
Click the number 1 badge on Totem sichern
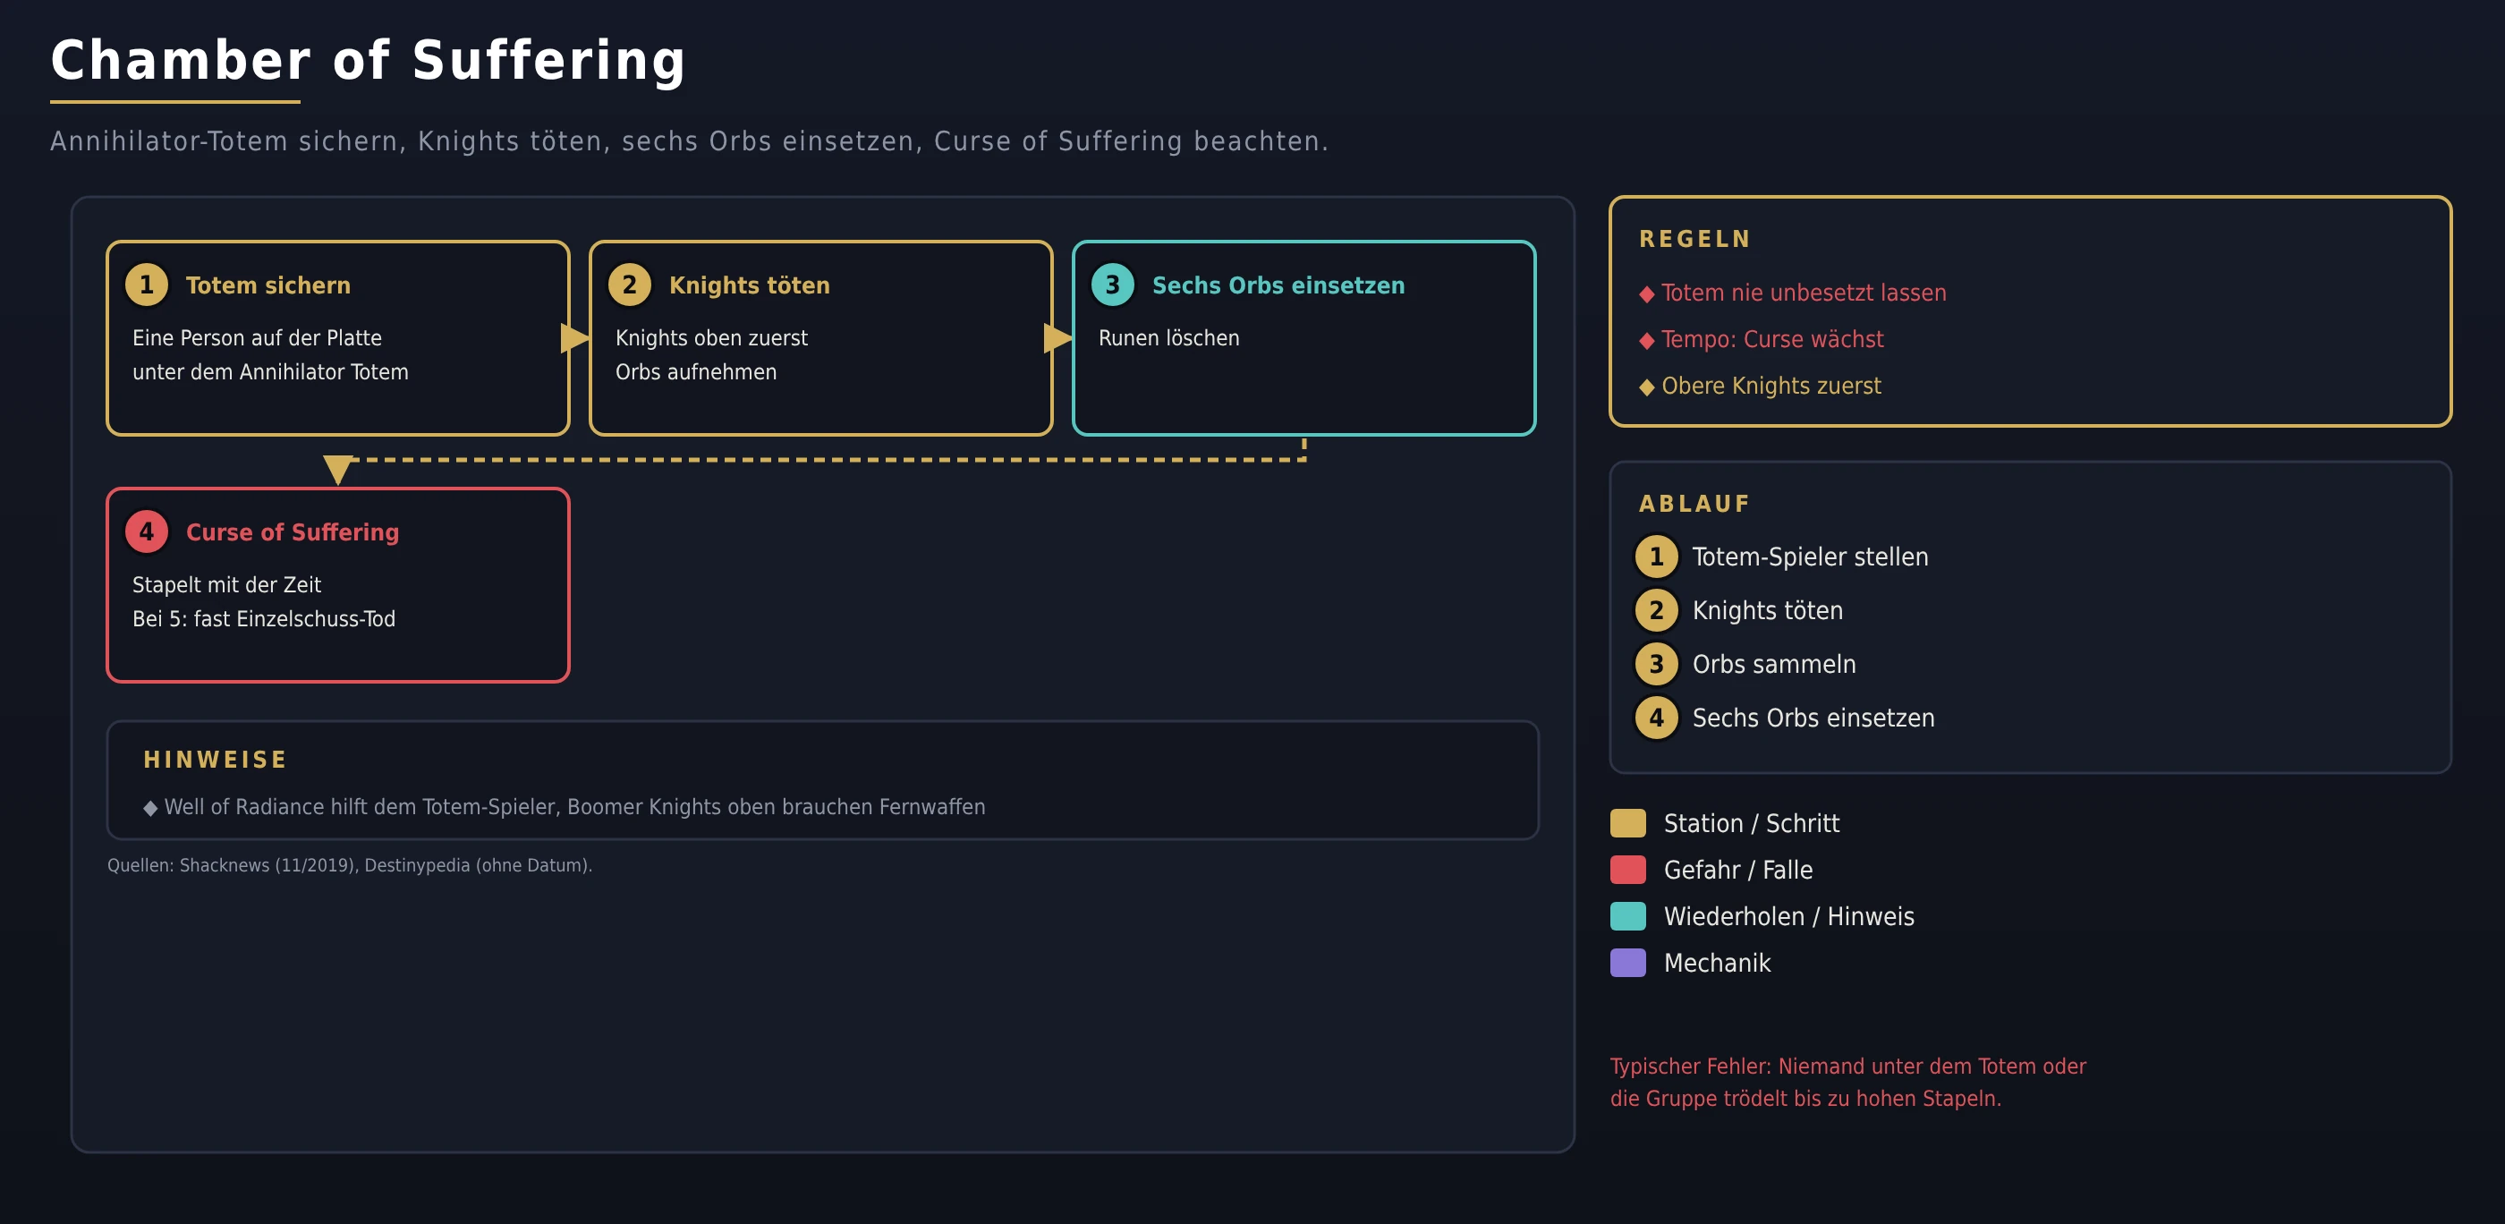[147, 285]
